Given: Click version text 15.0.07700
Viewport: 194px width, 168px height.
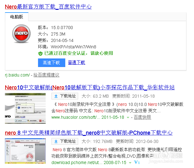Looking at the screenshot, I should (x=62, y=28).
